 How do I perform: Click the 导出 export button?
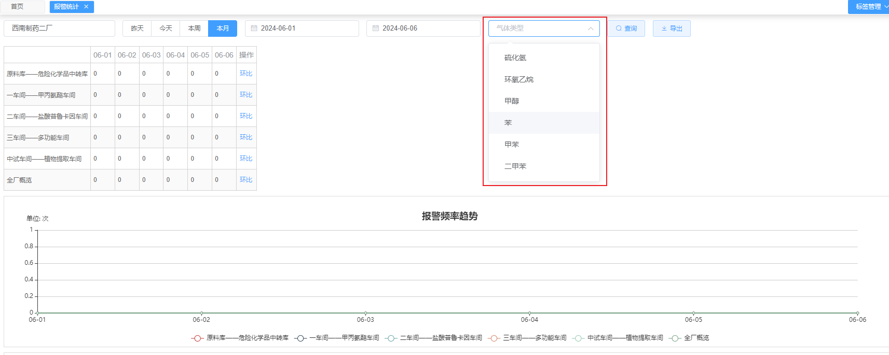click(x=672, y=29)
